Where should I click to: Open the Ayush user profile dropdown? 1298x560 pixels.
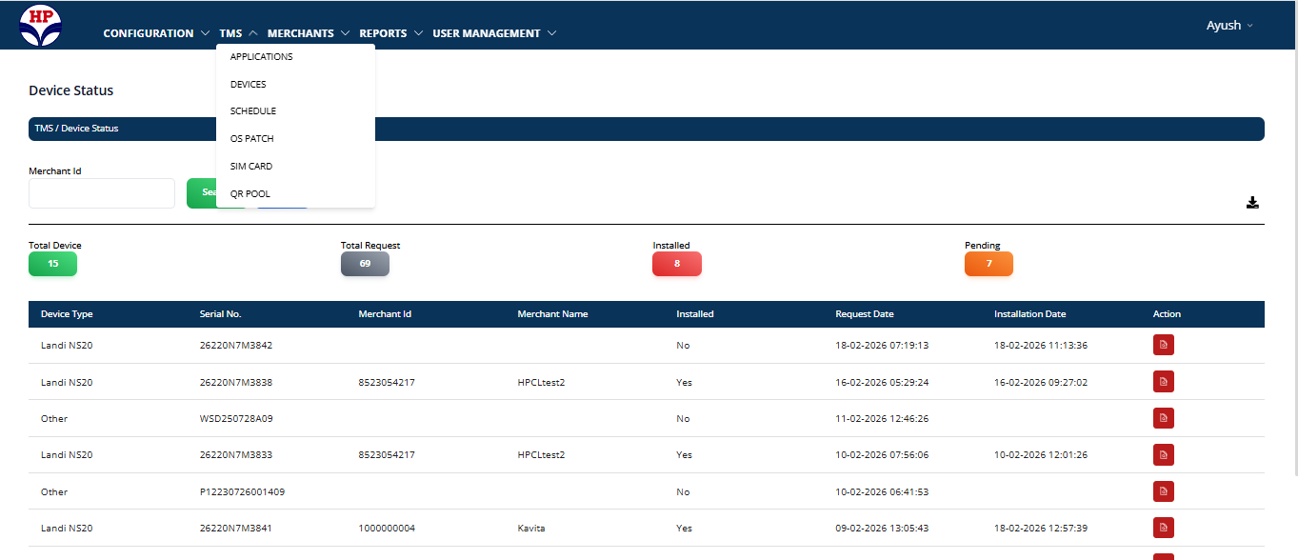coord(1229,26)
